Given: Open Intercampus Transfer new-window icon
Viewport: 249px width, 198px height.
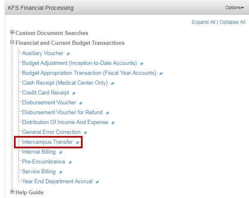Looking at the screenshot, I should tap(78, 143).
